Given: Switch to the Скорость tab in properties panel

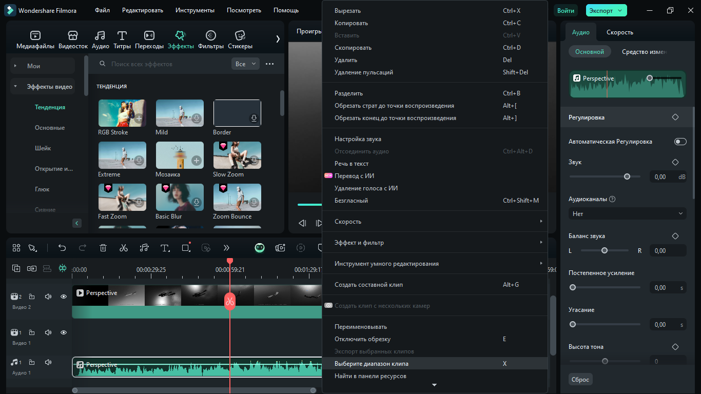Looking at the screenshot, I should pyautogui.click(x=619, y=32).
